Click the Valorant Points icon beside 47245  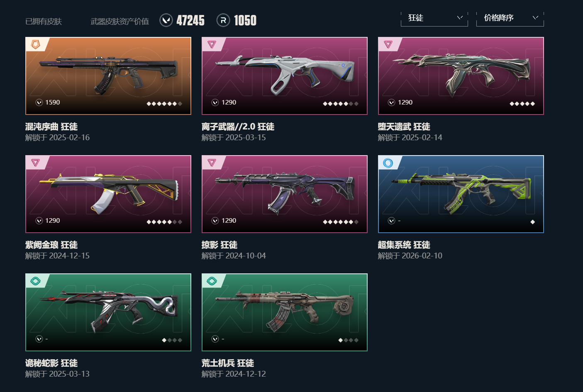(166, 20)
